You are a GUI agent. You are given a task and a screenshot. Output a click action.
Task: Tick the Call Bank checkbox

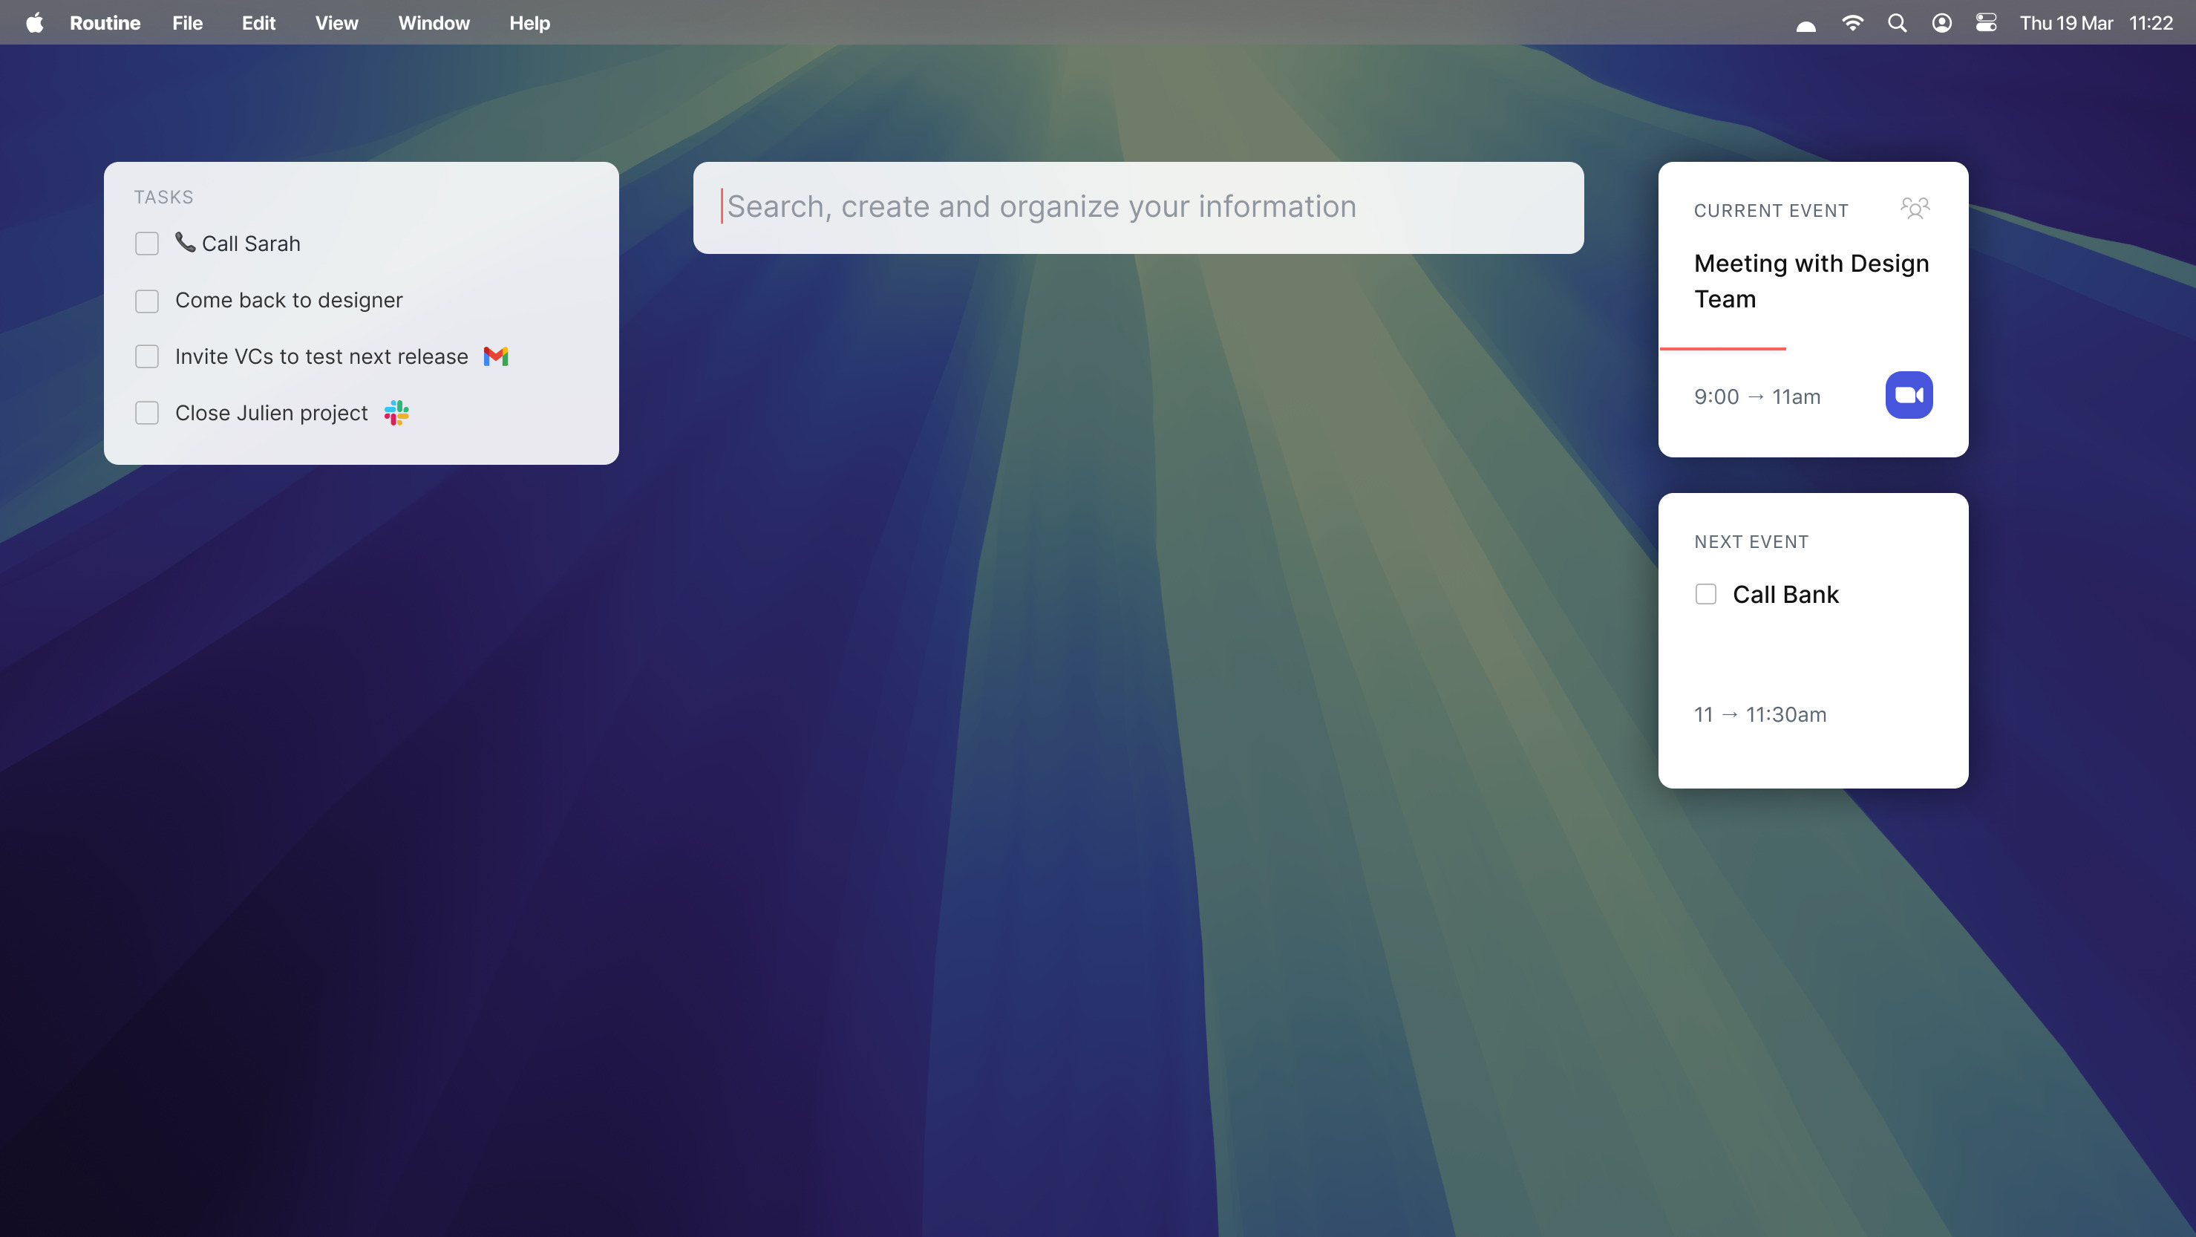click(1705, 594)
